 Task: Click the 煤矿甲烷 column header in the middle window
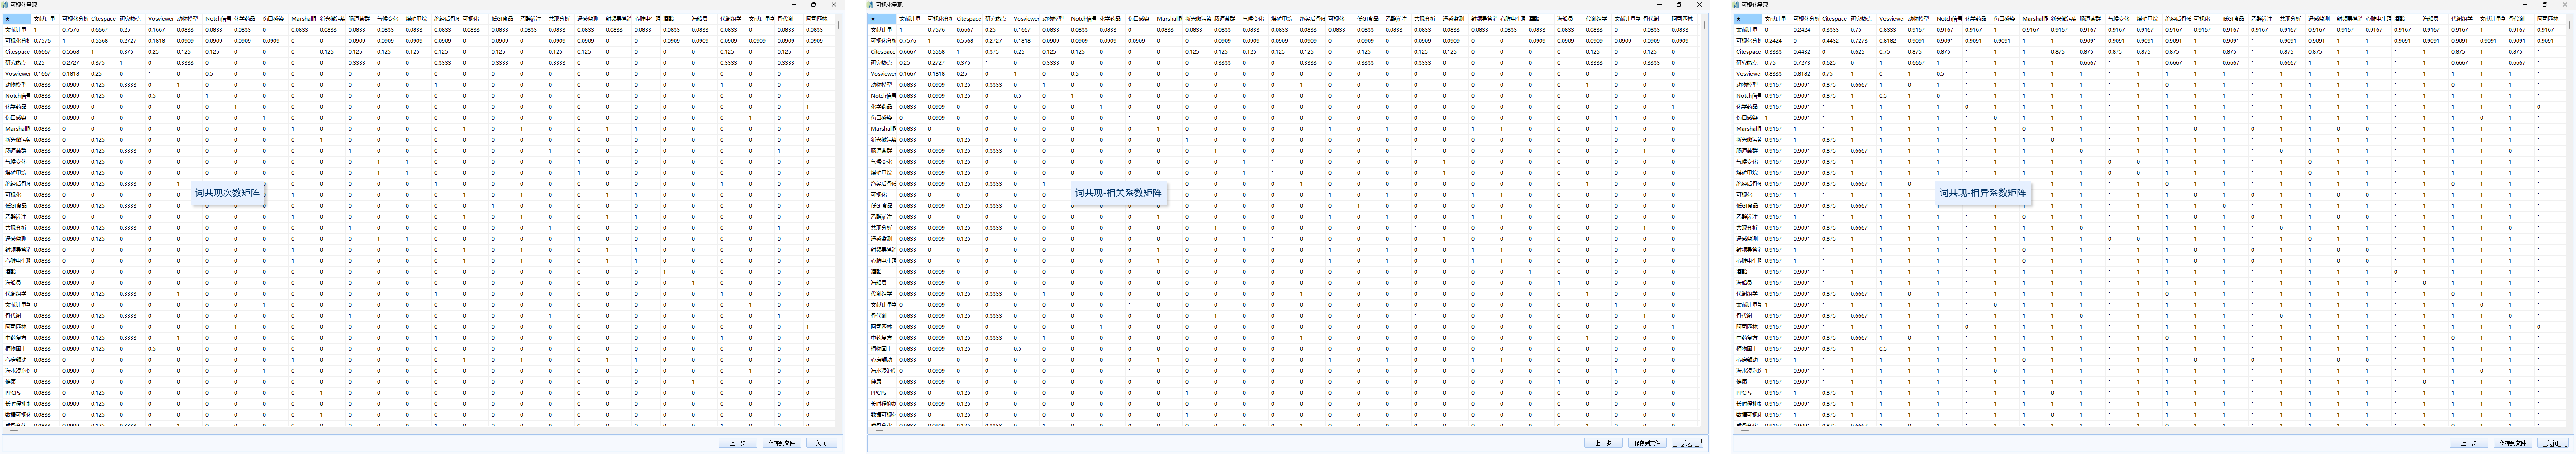(x=1283, y=19)
